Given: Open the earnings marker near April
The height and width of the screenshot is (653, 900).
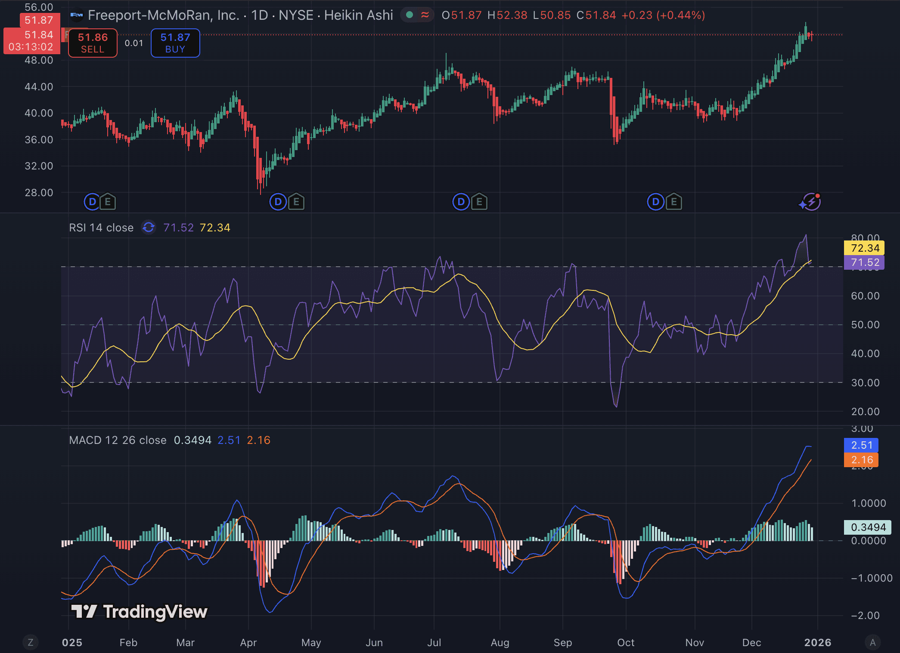Looking at the screenshot, I should (x=296, y=202).
